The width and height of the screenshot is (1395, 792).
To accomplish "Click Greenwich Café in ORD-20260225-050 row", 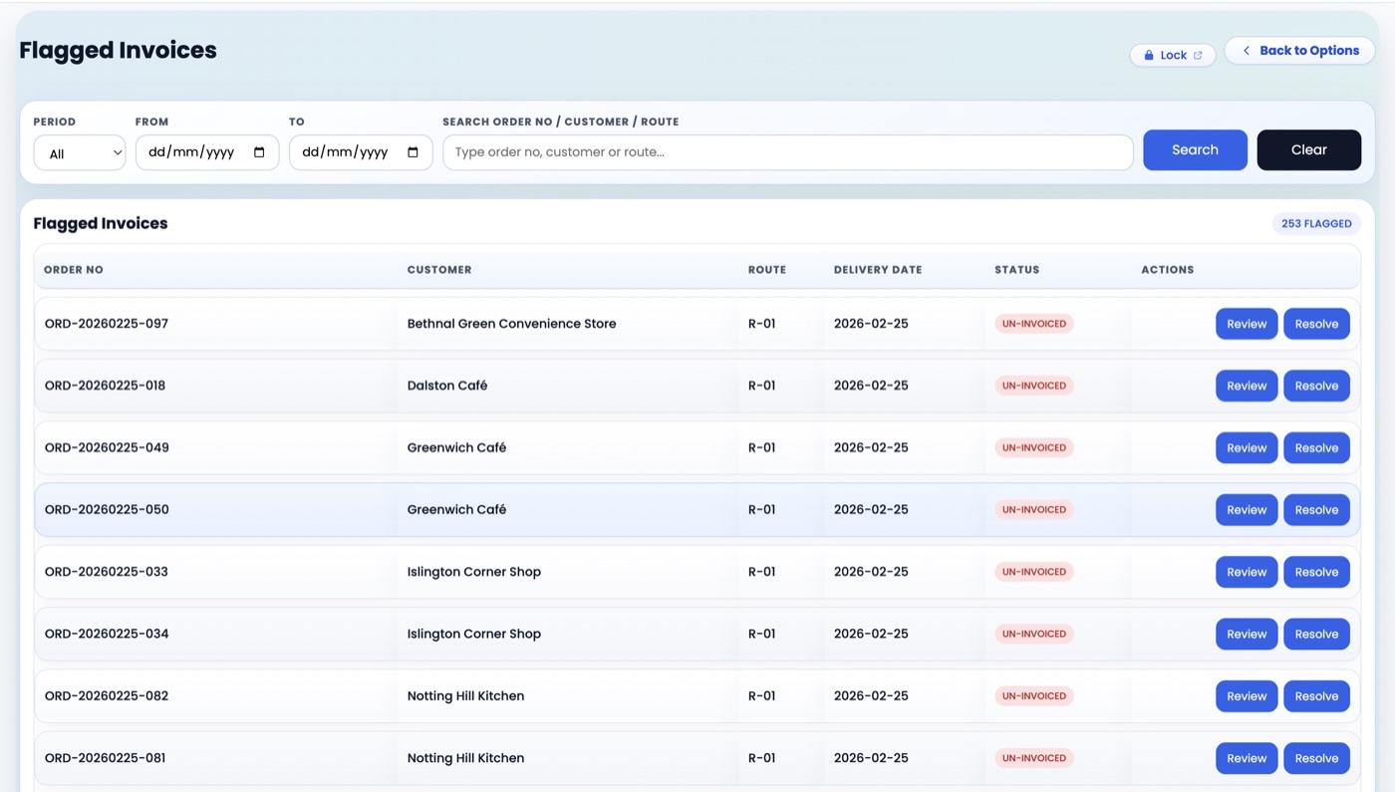I will pyautogui.click(x=456, y=509).
